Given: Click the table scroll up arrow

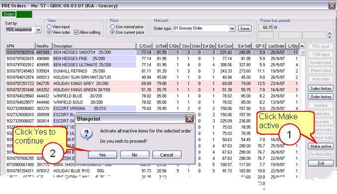Looking at the screenshot, I should (302, 46).
